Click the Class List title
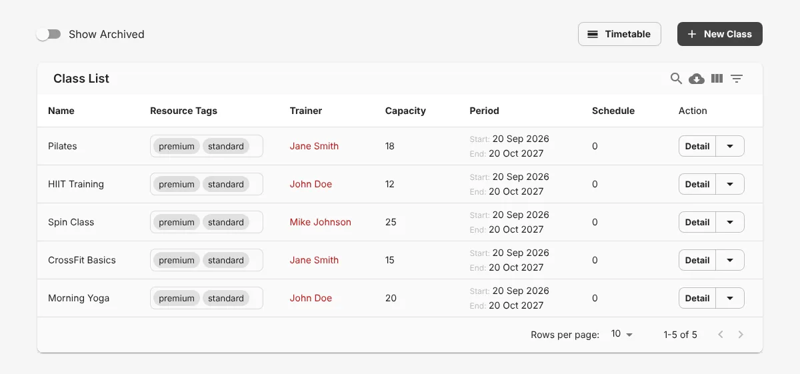The height and width of the screenshot is (374, 800). click(x=81, y=79)
